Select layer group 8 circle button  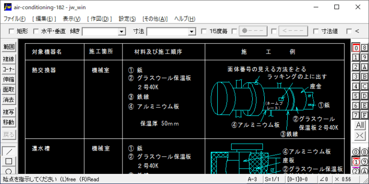[364, 152]
